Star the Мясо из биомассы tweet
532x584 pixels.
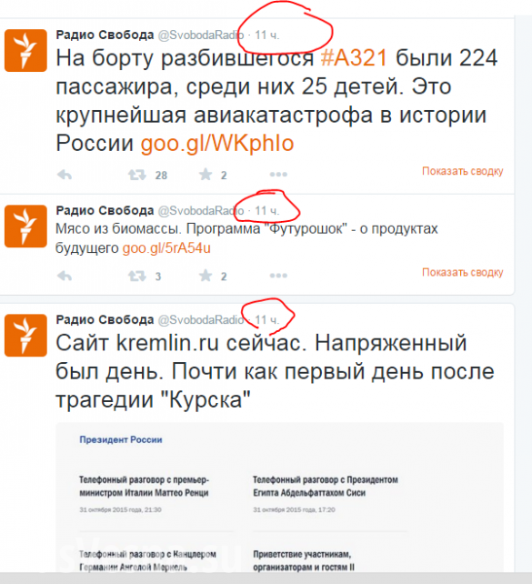click(x=206, y=276)
